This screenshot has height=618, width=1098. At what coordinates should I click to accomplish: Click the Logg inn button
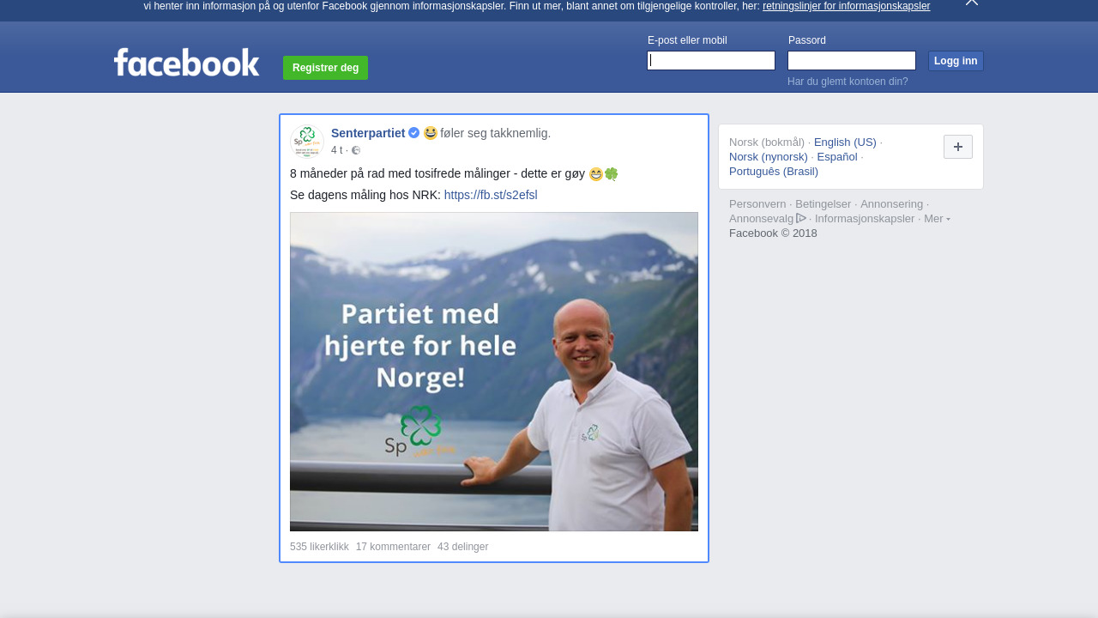(x=956, y=61)
